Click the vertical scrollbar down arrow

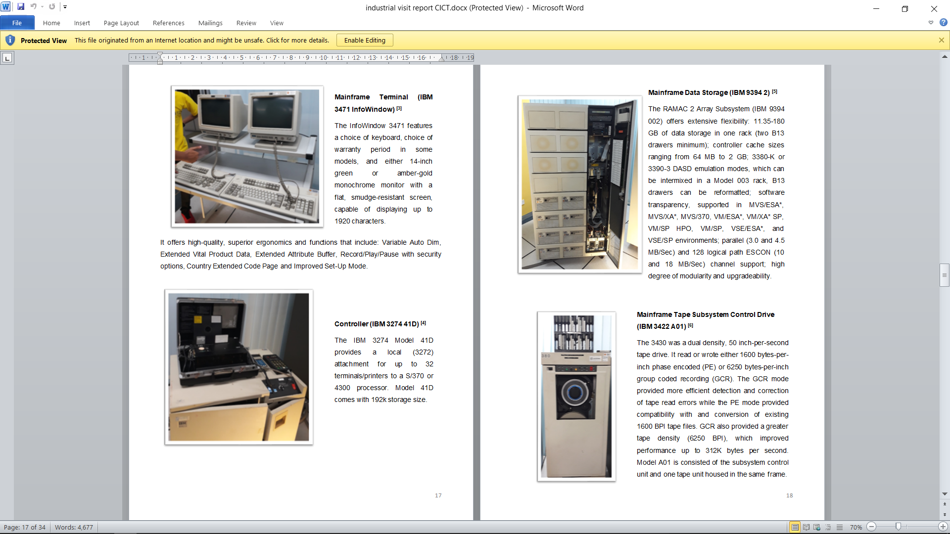point(945,494)
